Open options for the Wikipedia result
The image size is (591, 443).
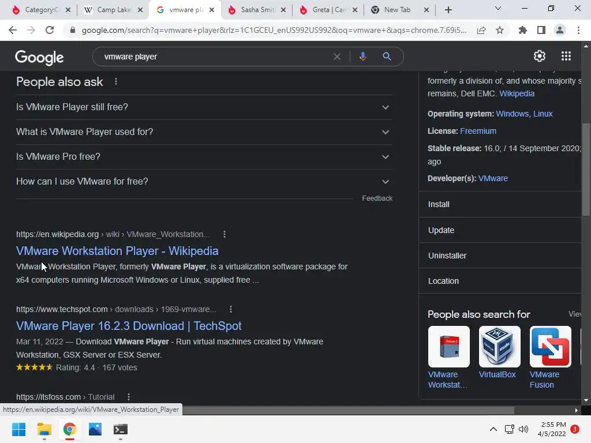point(225,234)
